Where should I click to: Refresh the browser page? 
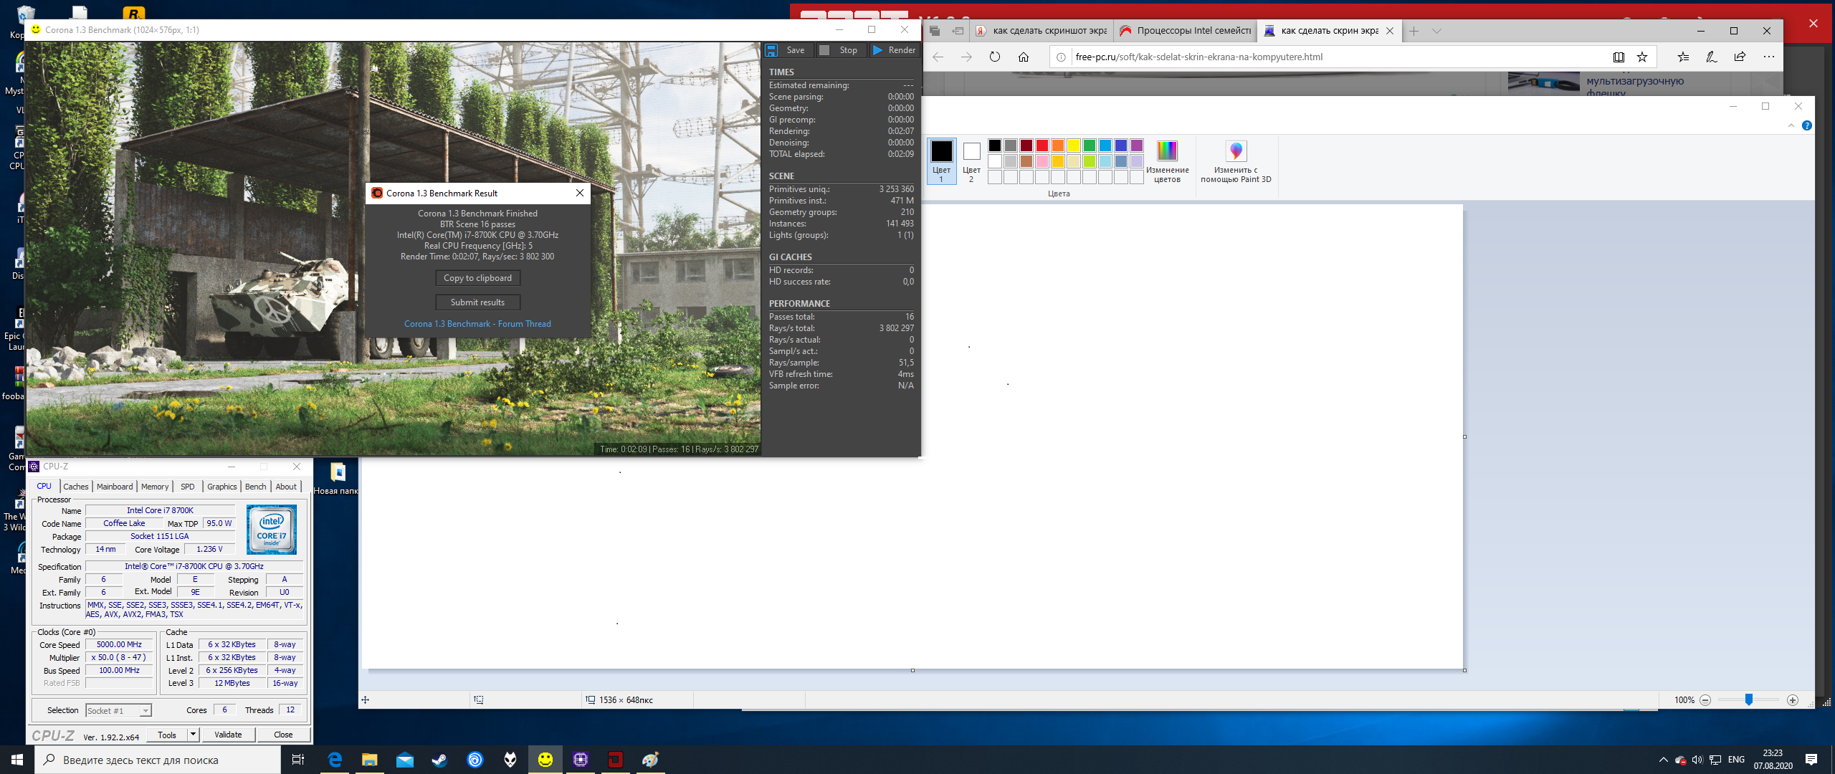pyautogui.click(x=995, y=57)
